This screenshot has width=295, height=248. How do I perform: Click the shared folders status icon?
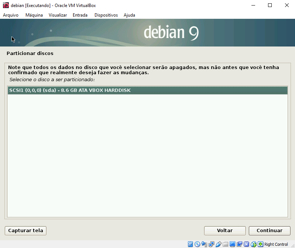[x=225, y=244]
